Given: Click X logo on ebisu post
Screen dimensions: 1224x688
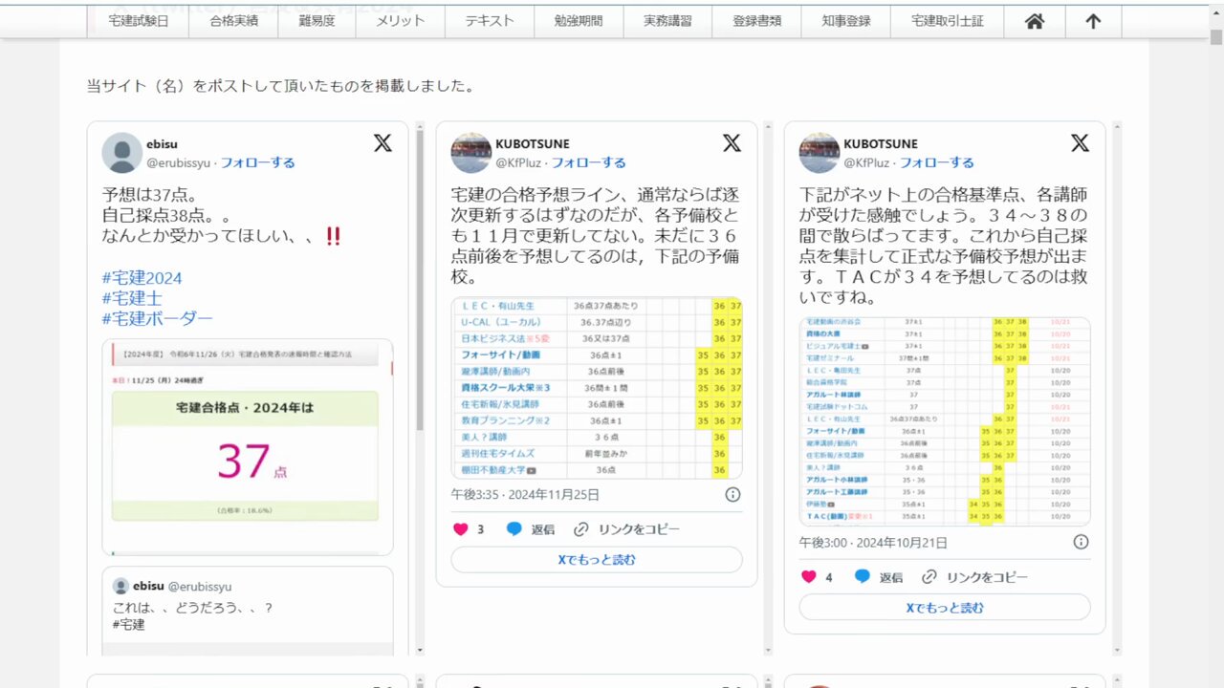Looking at the screenshot, I should tap(382, 143).
